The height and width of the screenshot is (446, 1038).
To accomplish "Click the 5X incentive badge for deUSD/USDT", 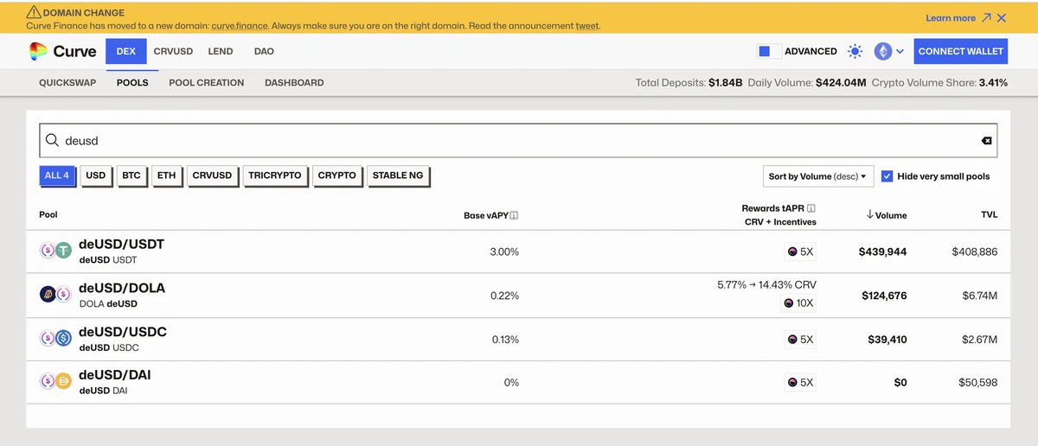I will (x=800, y=252).
